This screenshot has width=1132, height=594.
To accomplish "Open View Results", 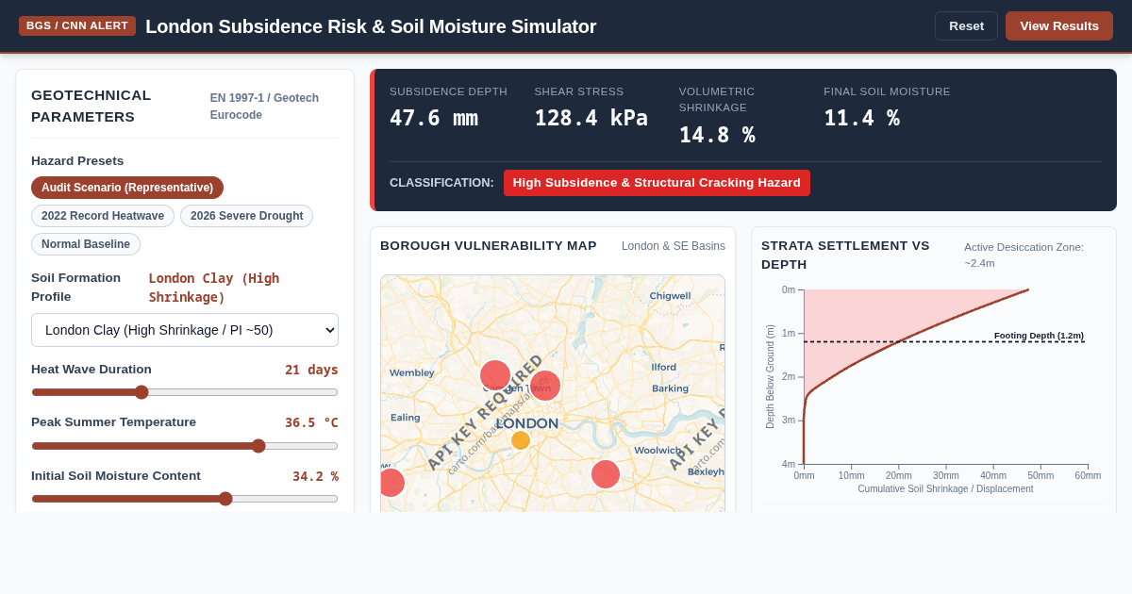I will (x=1059, y=26).
